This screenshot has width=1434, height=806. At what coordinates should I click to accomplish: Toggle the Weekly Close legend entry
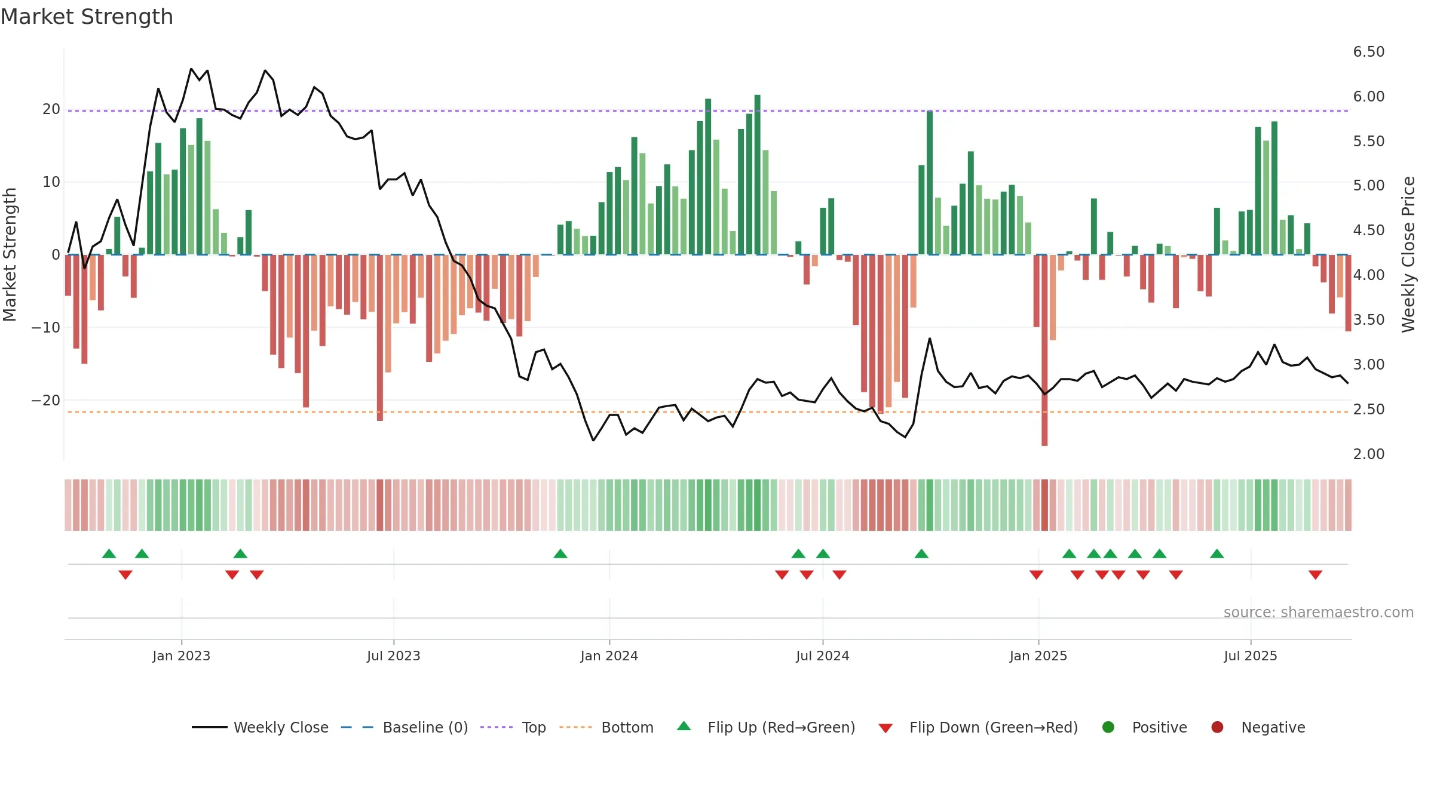coord(261,727)
